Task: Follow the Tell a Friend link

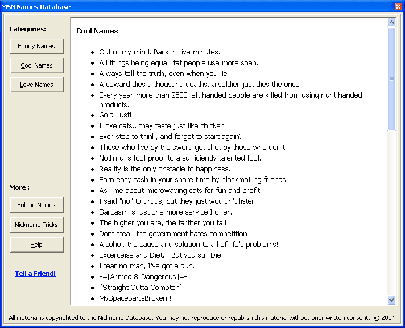Action: click(x=35, y=274)
